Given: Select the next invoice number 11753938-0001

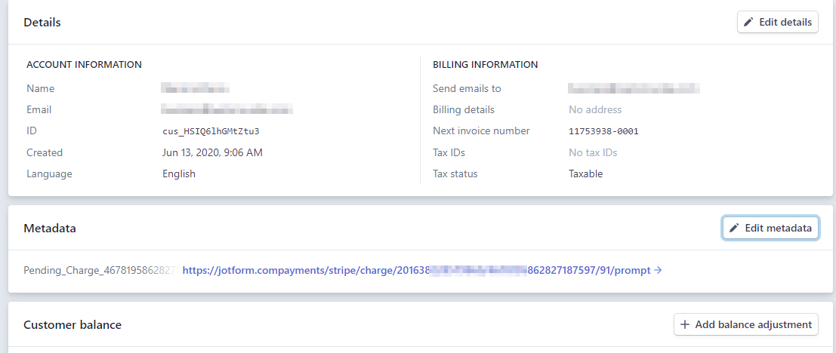Looking at the screenshot, I should [x=603, y=131].
